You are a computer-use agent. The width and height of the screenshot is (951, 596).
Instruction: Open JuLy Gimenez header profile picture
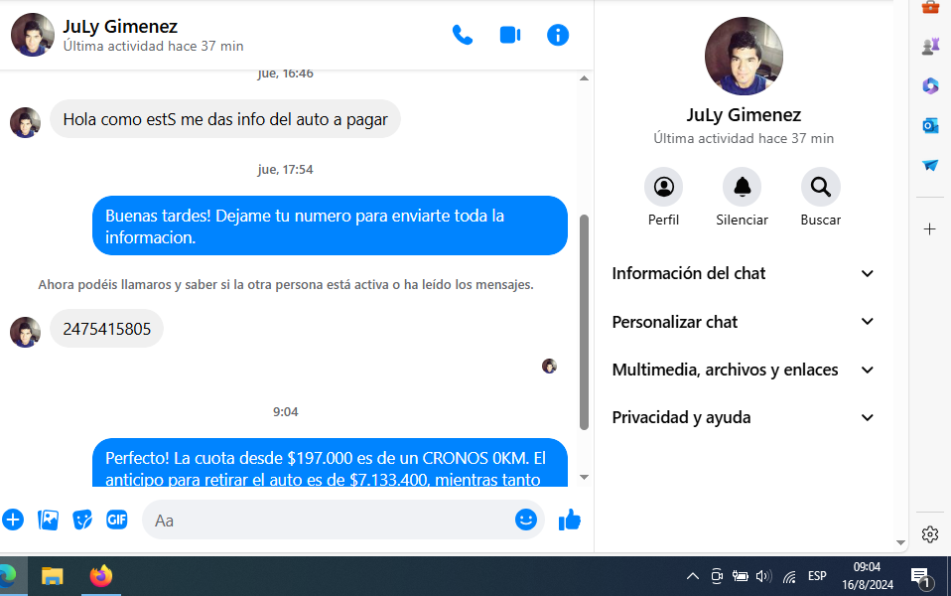[x=33, y=35]
